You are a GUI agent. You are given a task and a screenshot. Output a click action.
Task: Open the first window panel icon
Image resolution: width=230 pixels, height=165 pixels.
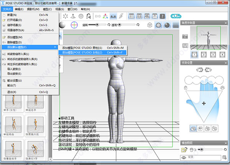pos(131,16)
